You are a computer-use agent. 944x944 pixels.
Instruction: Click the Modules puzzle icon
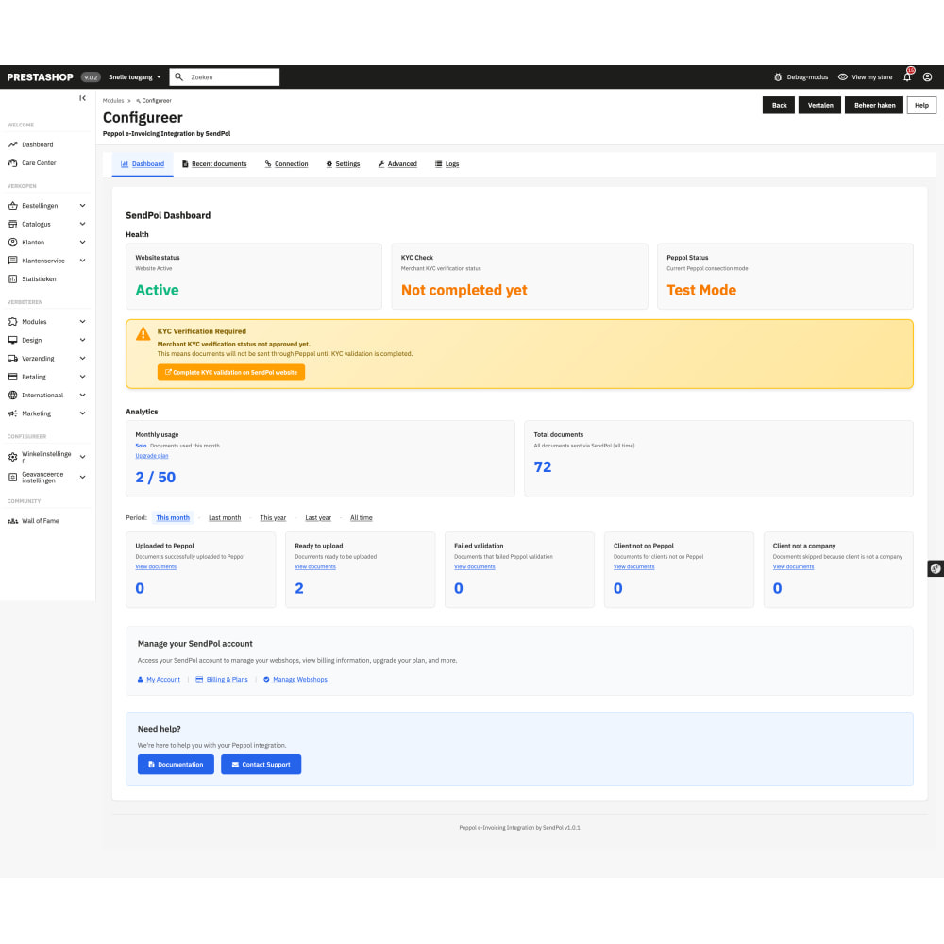[12, 322]
